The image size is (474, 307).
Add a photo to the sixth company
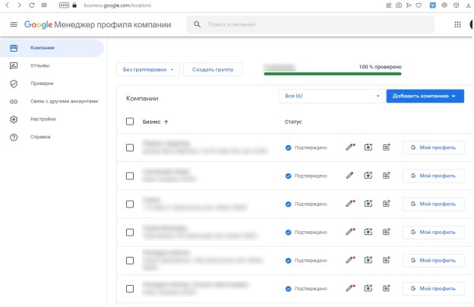pyautogui.click(x=368, y=288)
